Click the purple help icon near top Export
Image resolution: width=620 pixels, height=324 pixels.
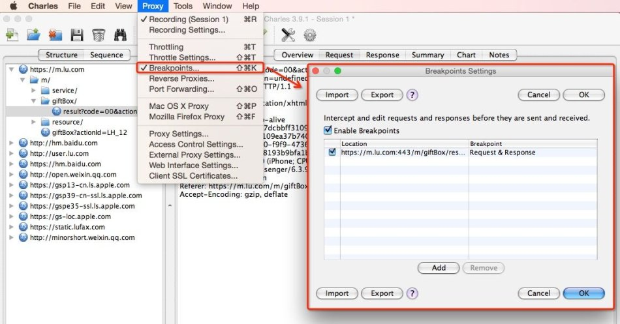click(x=412, y=95)
